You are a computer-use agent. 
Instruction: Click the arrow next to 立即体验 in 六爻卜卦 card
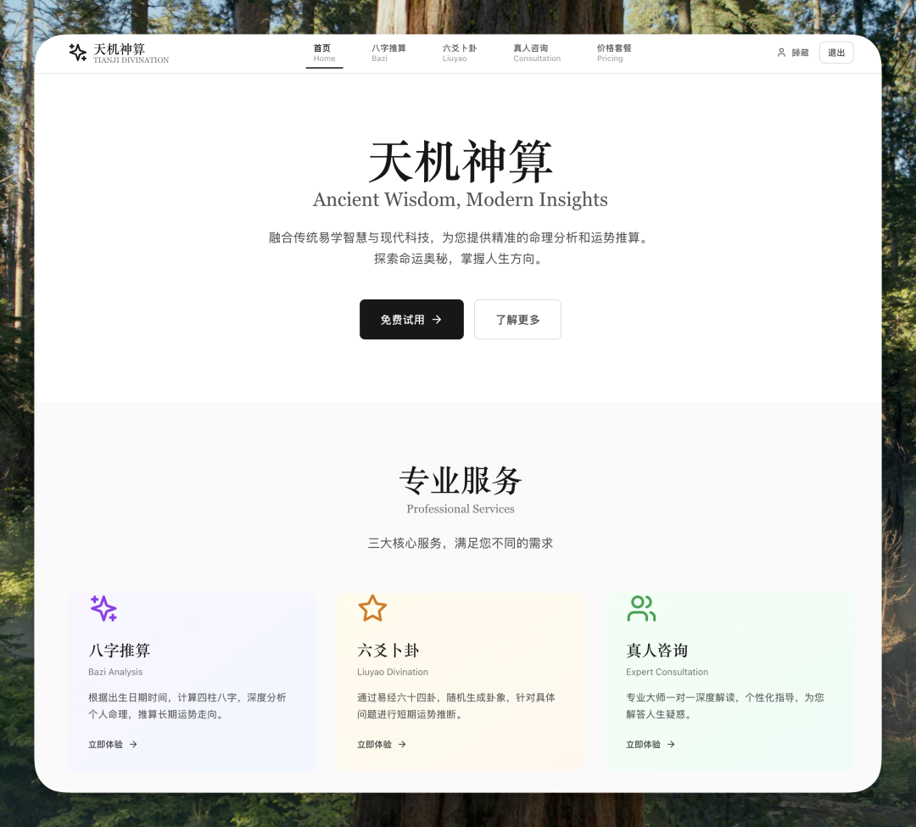click(402, 744)
